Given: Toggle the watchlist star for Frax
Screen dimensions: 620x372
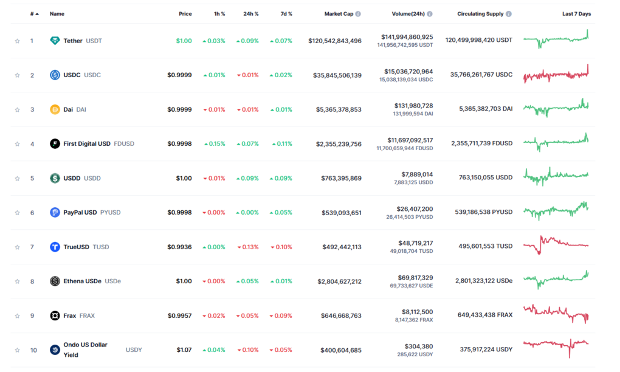Looking at the screenshot, I should tap(18, 316).
